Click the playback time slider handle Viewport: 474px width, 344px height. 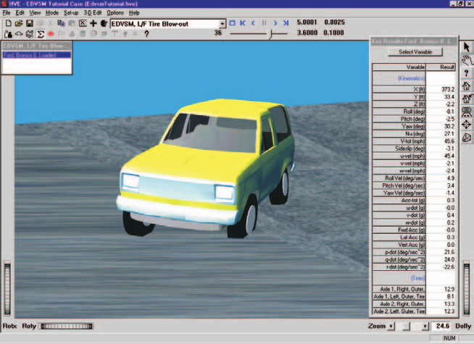[x=271, y=34]
